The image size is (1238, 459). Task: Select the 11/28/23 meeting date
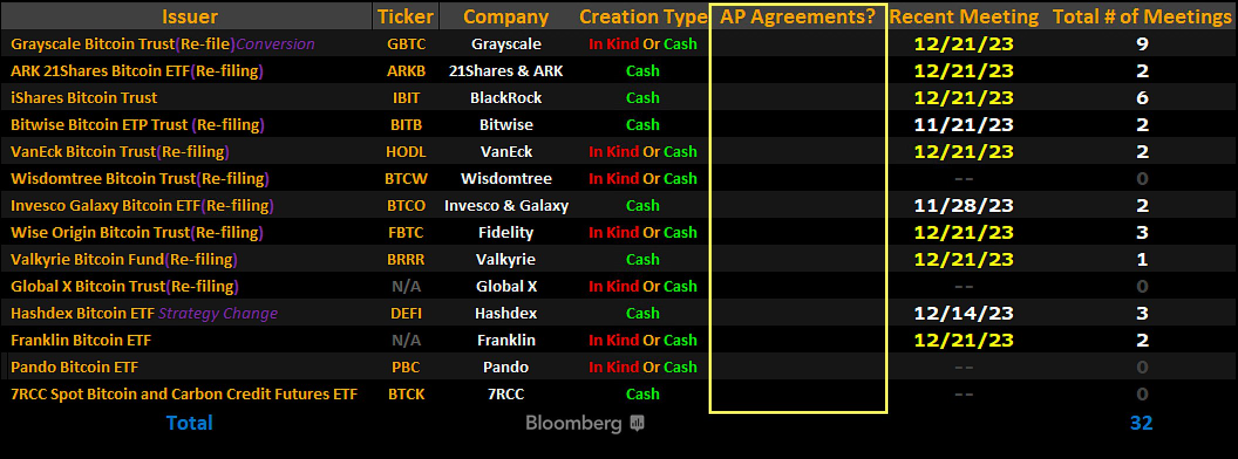tap(964, 205)
